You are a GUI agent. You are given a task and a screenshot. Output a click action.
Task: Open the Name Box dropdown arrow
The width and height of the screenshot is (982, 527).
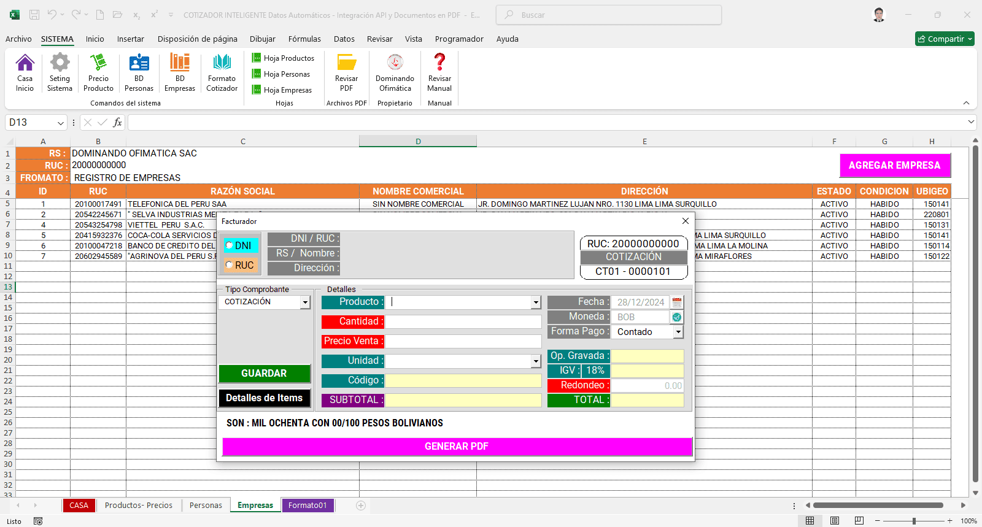click(61, 123)
